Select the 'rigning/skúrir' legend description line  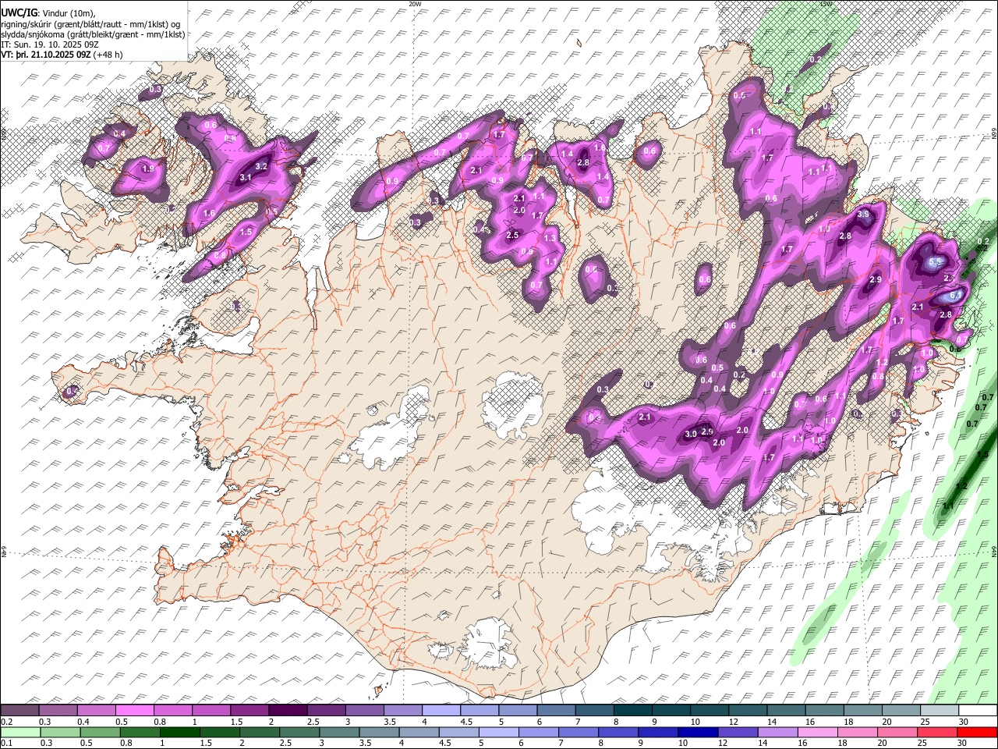91,23
